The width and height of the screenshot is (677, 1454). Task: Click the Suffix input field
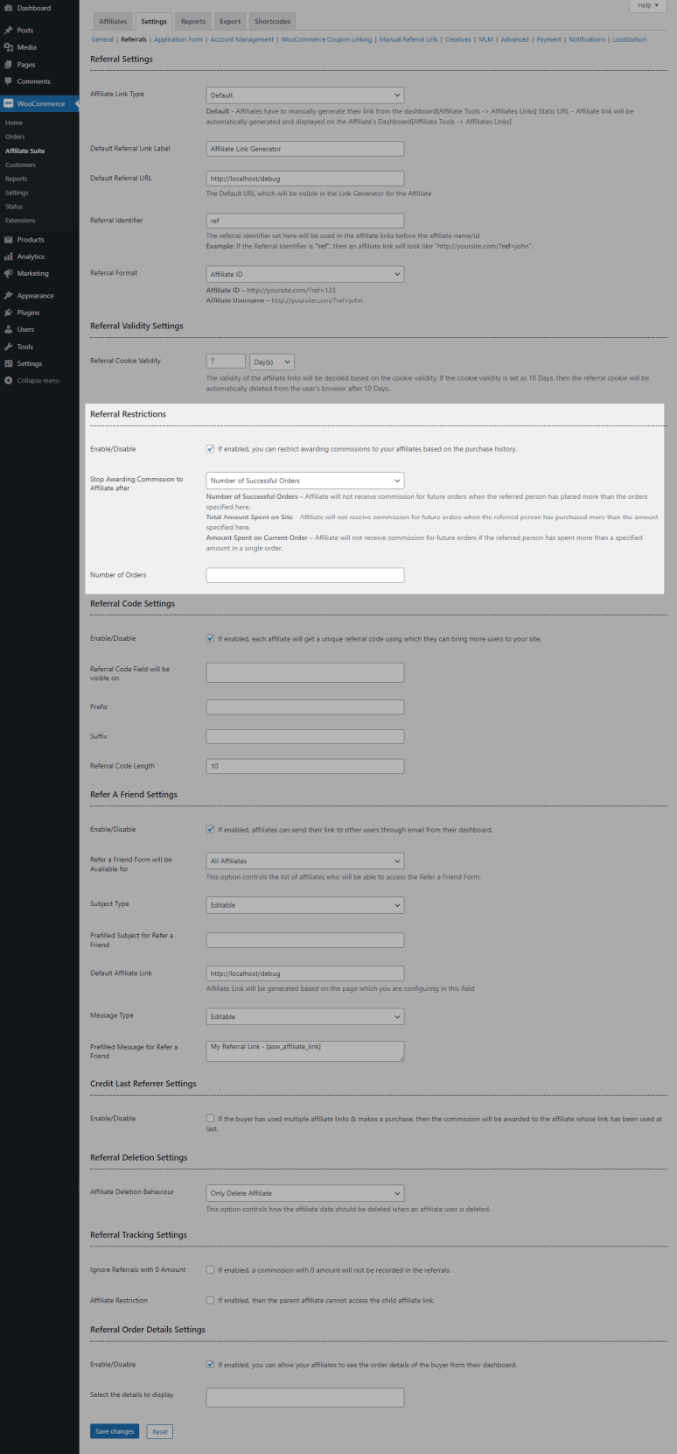tap(305, 736)
